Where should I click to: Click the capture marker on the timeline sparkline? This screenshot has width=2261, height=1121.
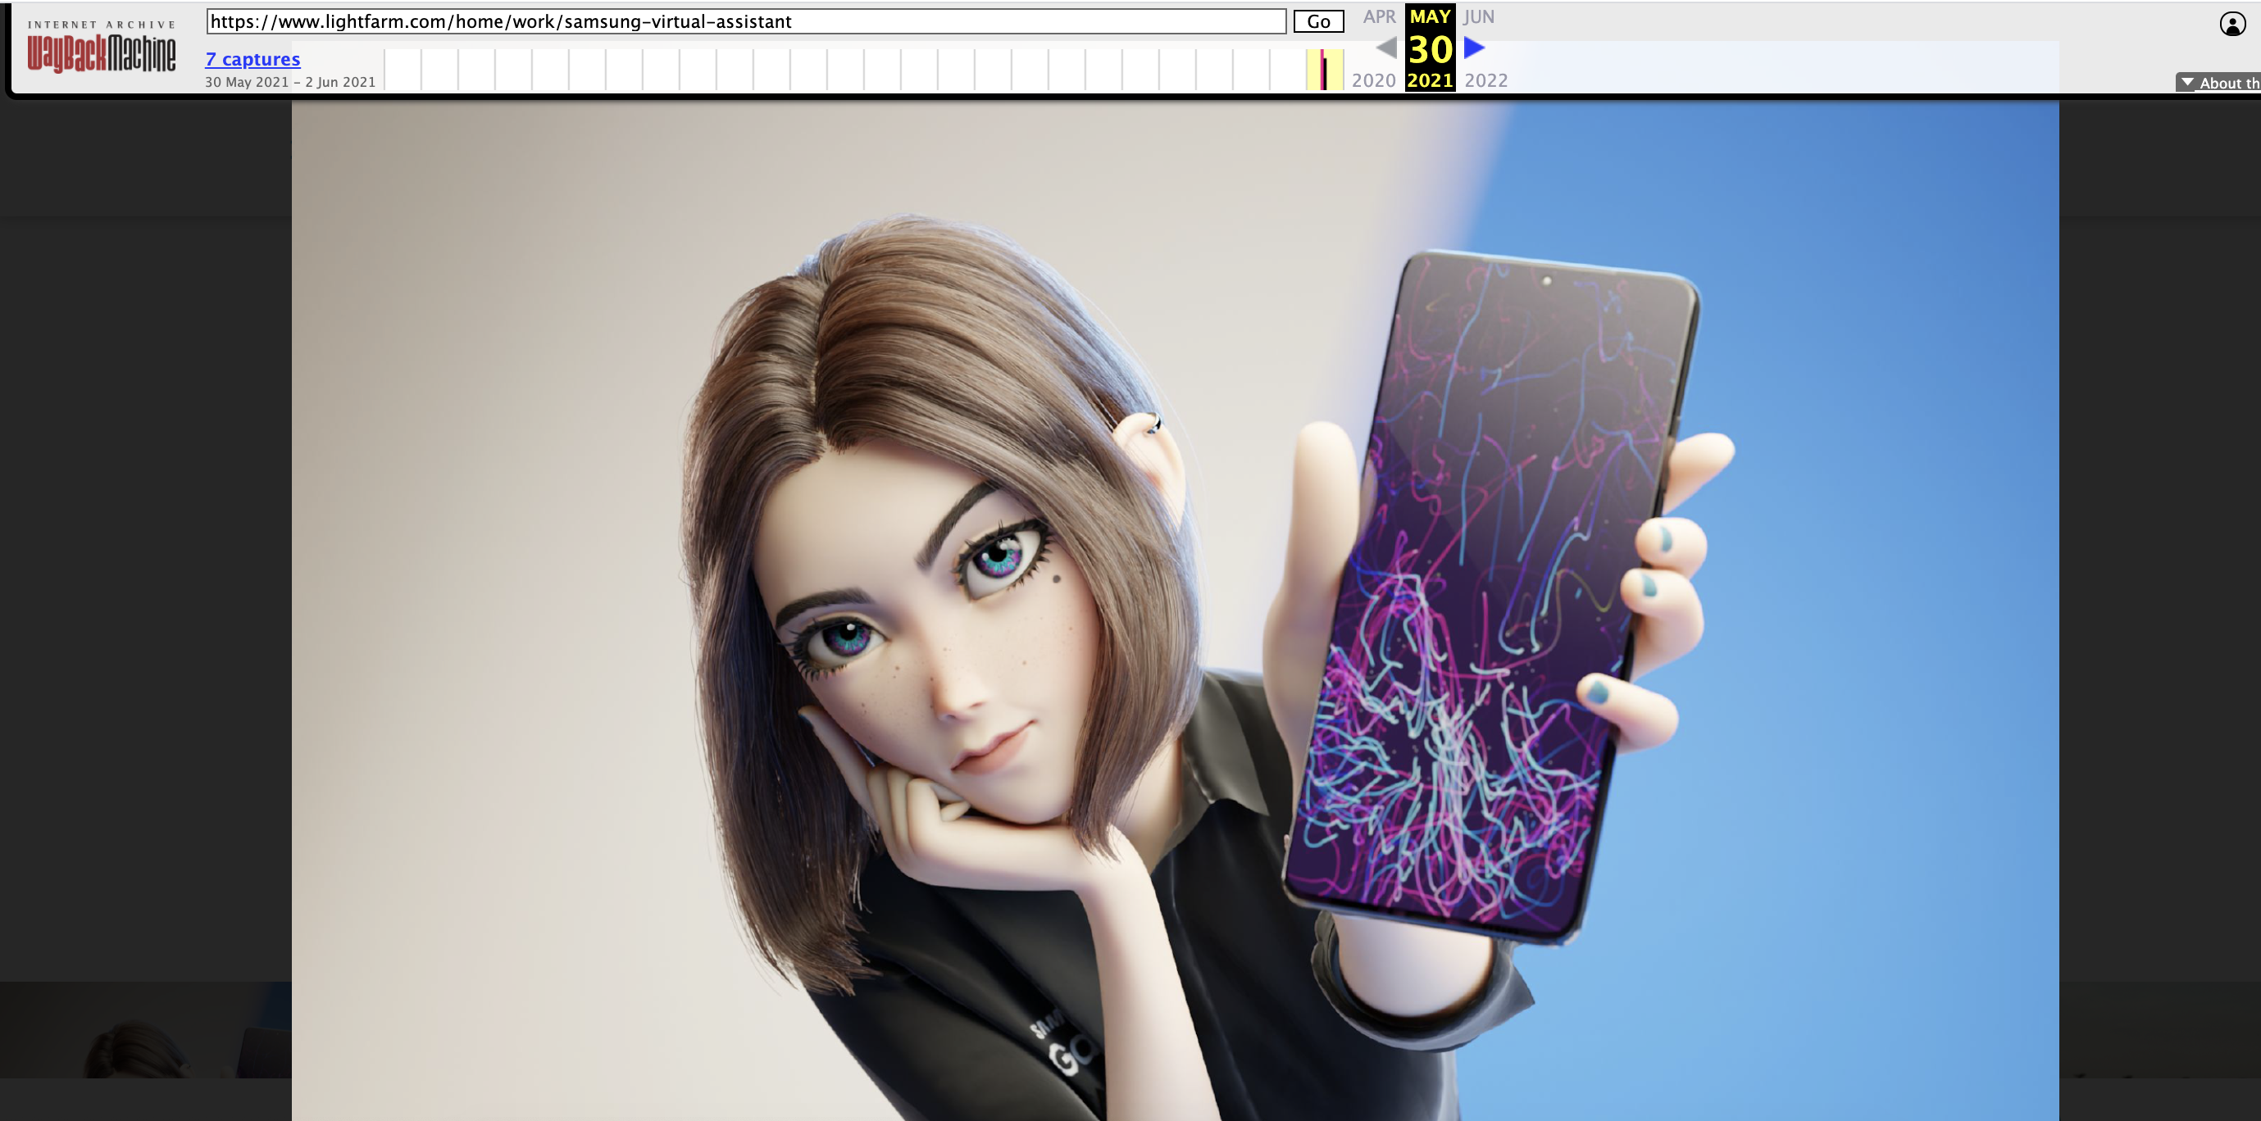(1324, 70)
